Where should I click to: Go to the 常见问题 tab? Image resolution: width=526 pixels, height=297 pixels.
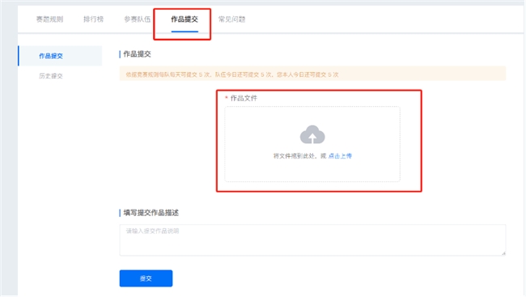(x=231, y=19)
